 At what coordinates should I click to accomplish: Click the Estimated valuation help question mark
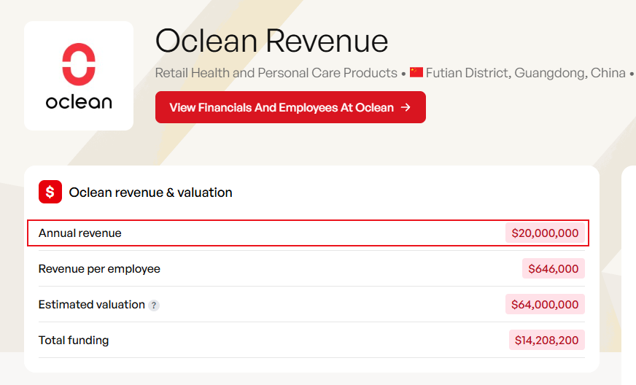coord(154,305)
